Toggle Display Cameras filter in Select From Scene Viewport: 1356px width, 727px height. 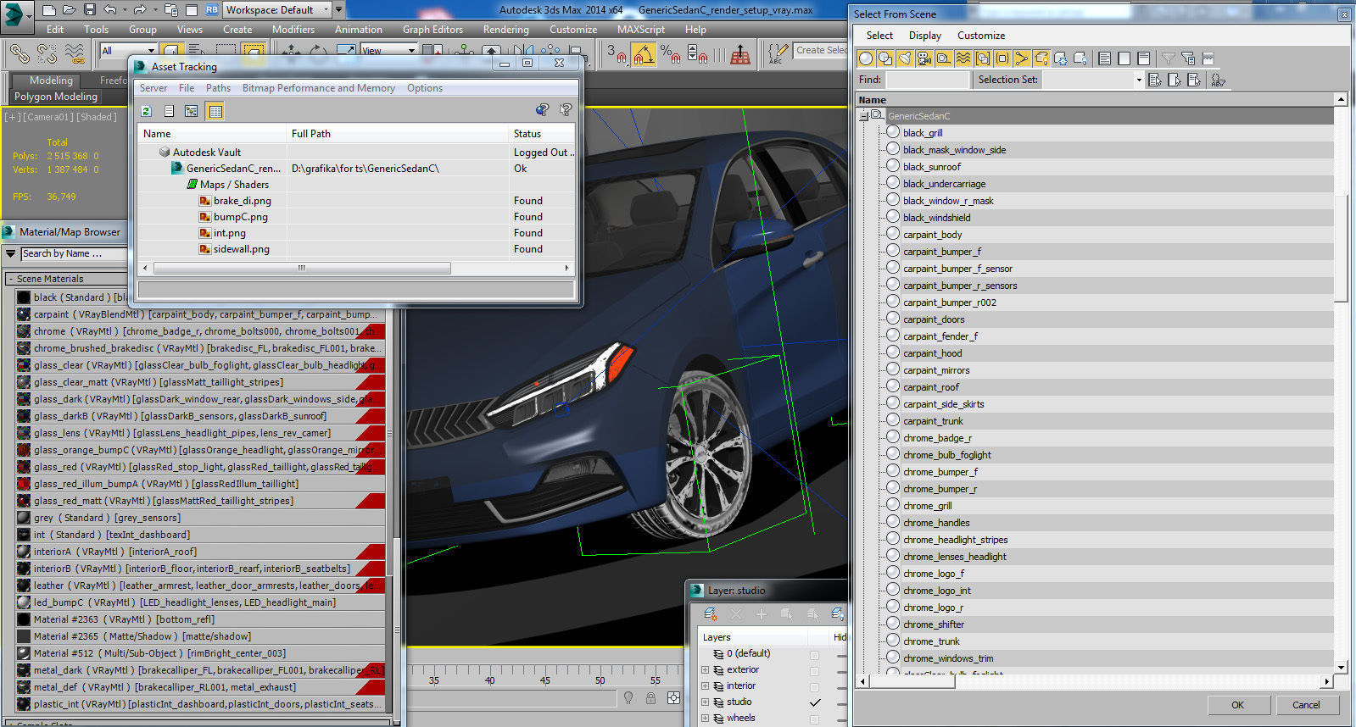click(924, 58)
